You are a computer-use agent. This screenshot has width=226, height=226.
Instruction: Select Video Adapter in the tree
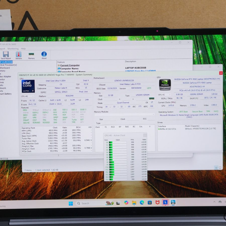6,77
